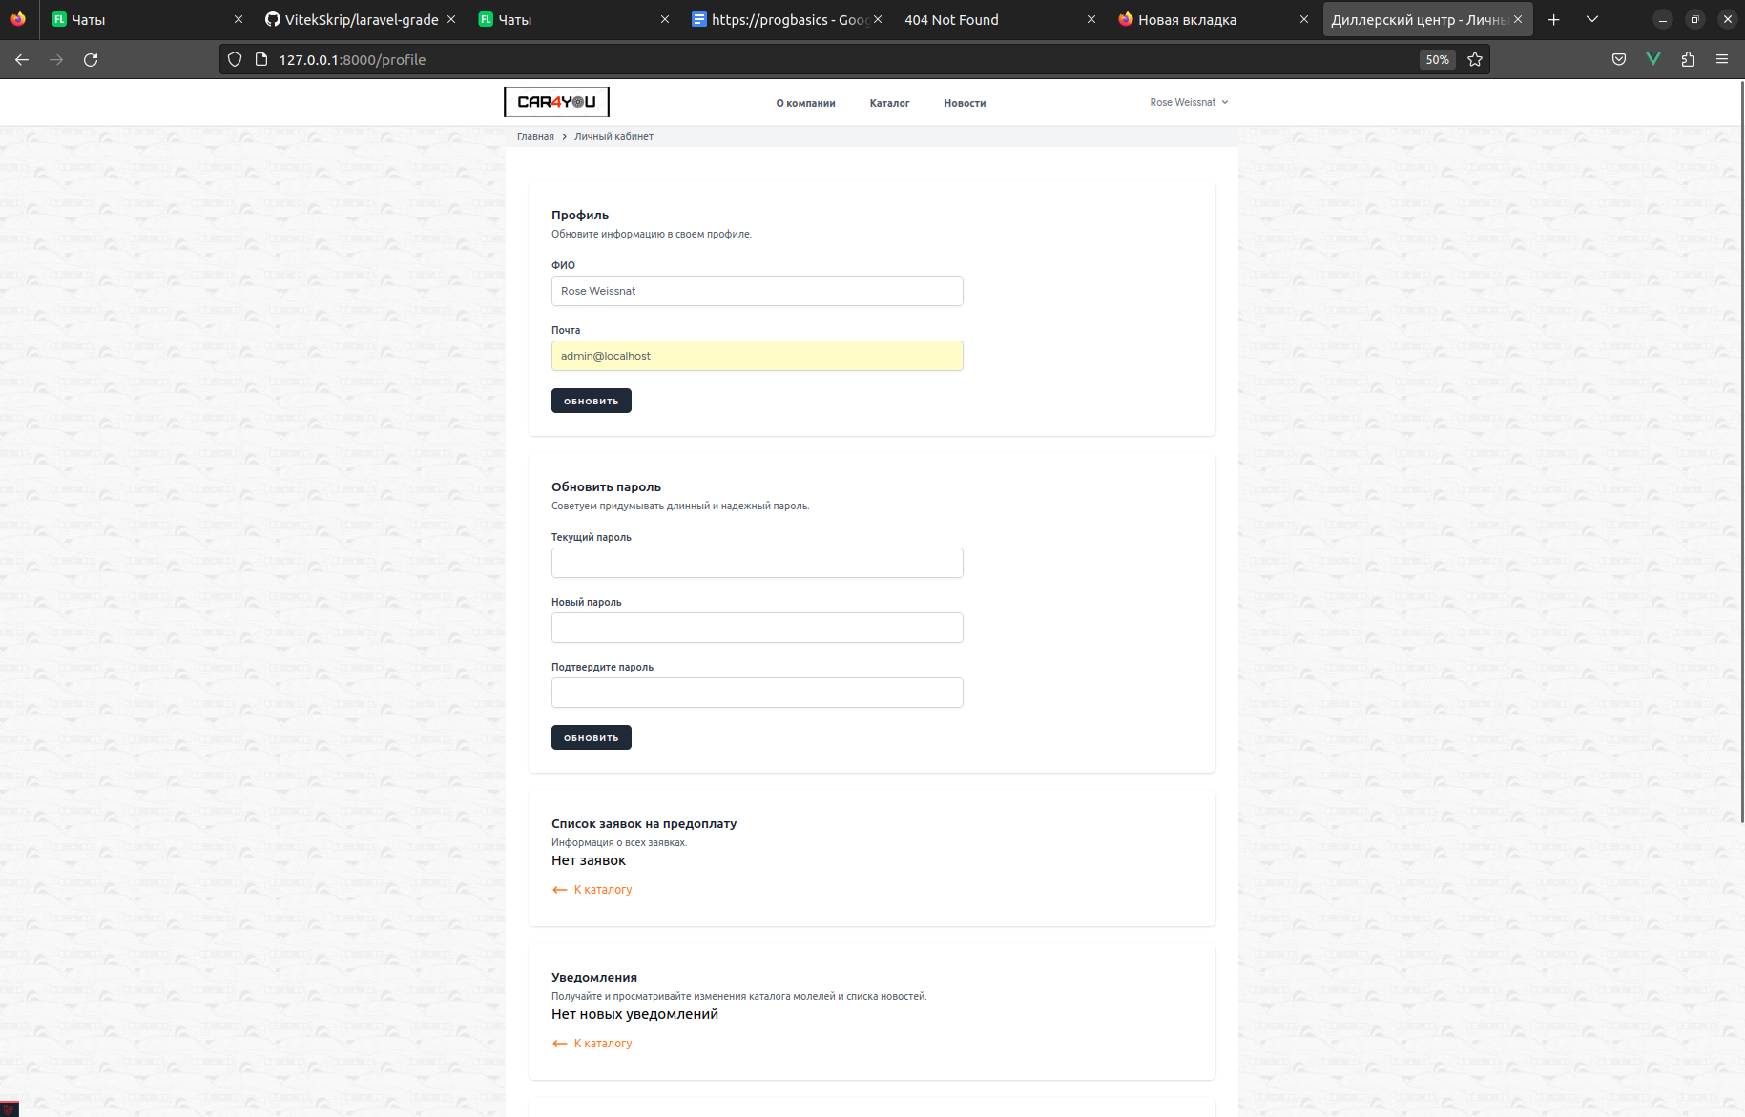The height and width of the screenshot is (1117, 1745).
Task: Go back with the browser back arrow
Action: 22,59
